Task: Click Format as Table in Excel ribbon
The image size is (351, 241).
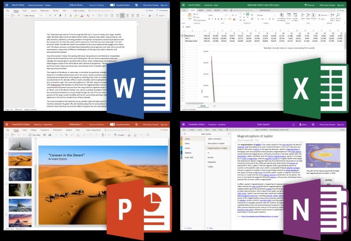Action: (295, 17)
